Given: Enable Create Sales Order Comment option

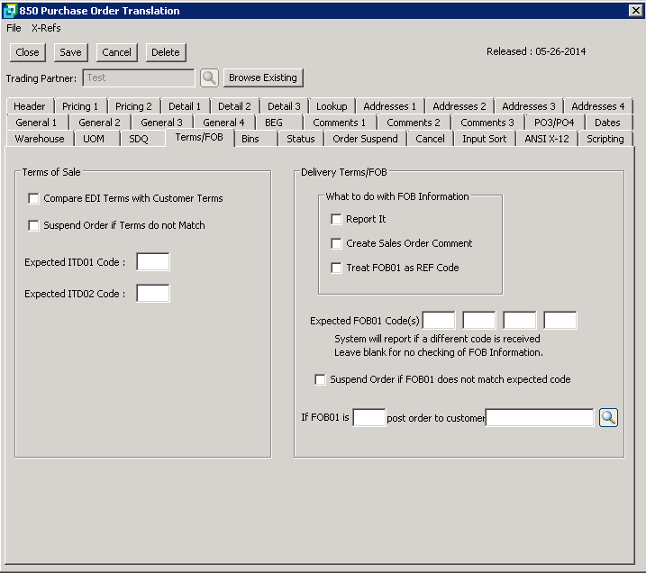Looking at the screenshot, I should [336, 243].
